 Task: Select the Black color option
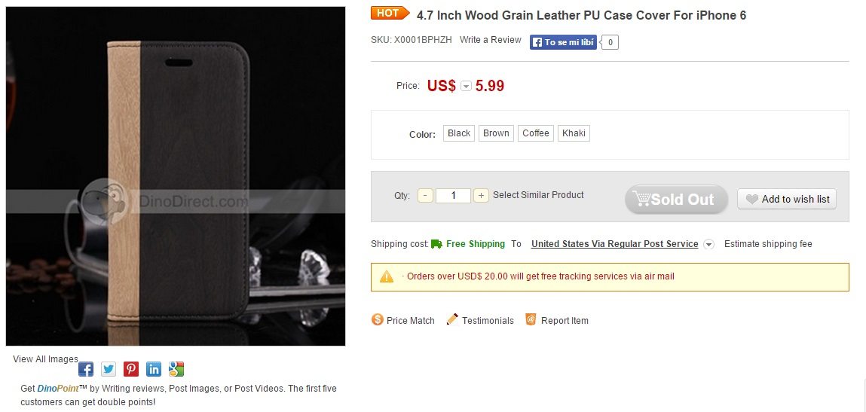459,133
